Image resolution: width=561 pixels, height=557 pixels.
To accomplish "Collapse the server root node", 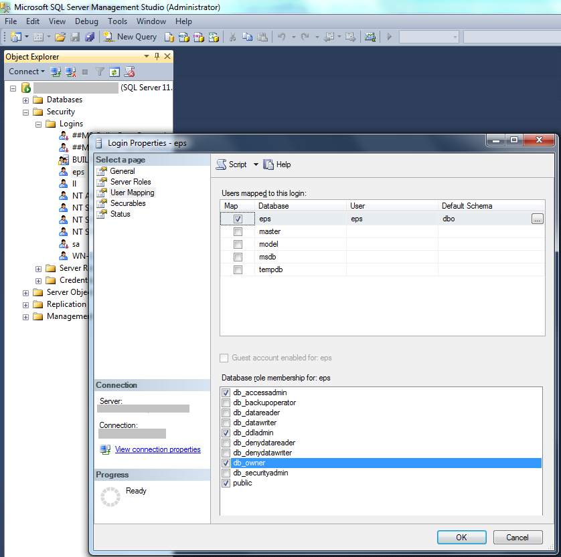I will [13, 88].
